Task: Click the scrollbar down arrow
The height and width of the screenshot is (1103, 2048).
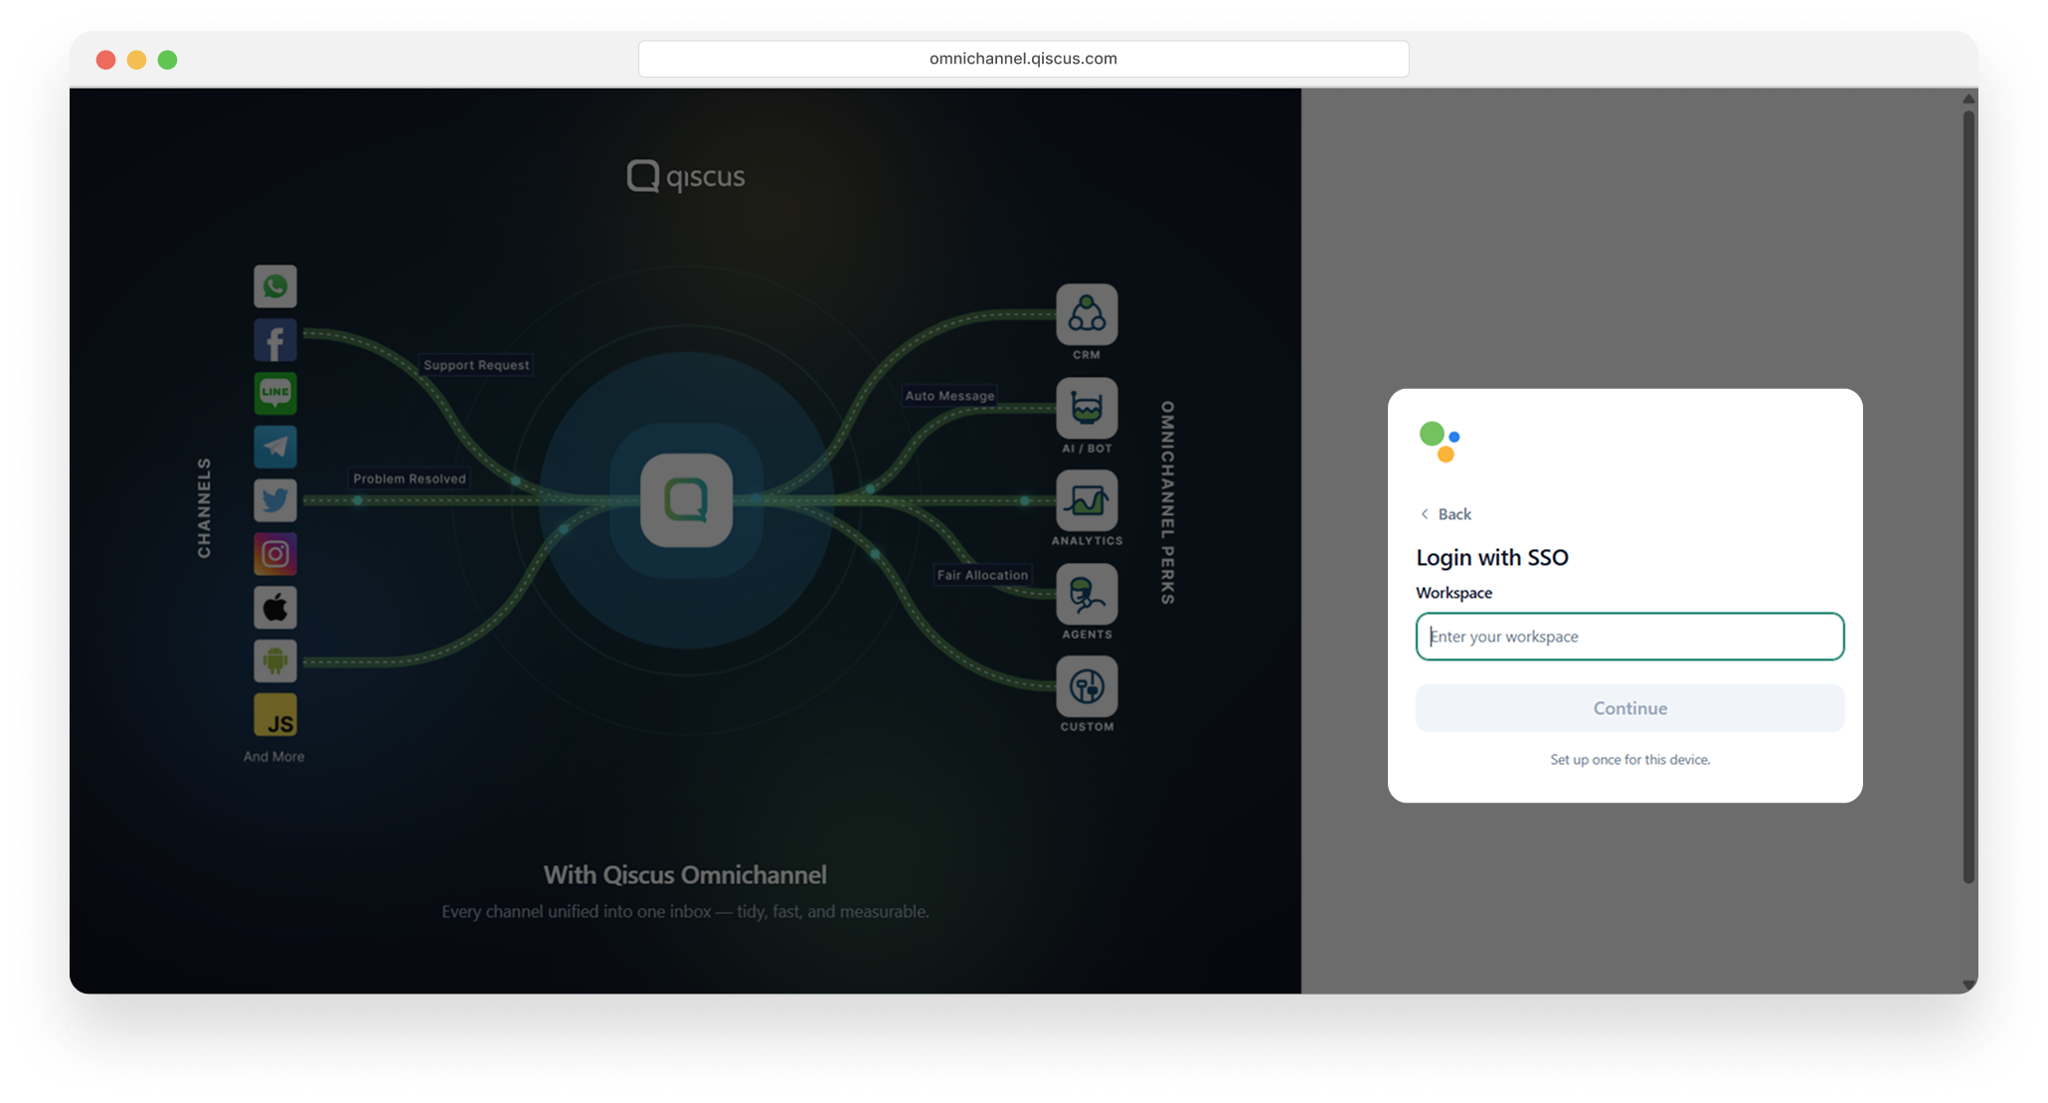Action: tap(1968, 985)
